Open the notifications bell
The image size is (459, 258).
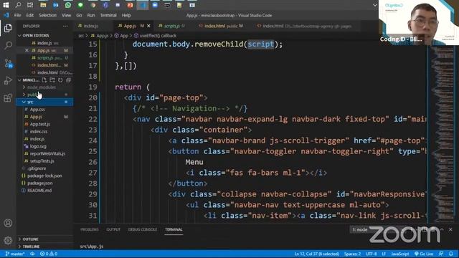[x=451, y=254]
